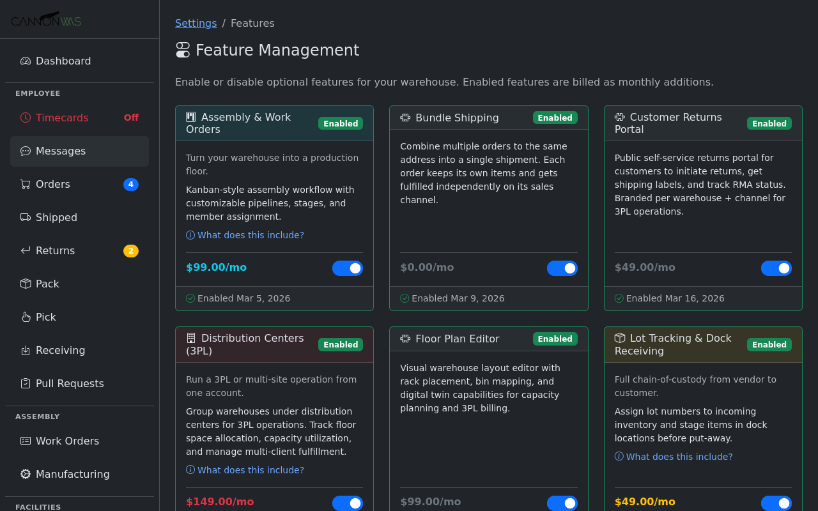Open the Settings breadcrumb link

(196, 23)
